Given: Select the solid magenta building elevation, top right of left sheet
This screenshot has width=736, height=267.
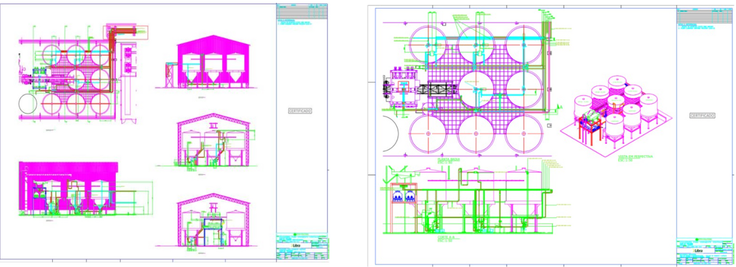Looking at the screenshot, I should coord(212,64).
